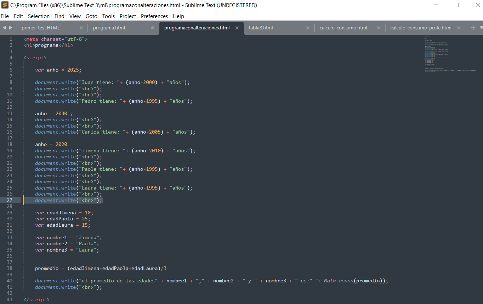Open the Preferences menu

tap(154, 16)
